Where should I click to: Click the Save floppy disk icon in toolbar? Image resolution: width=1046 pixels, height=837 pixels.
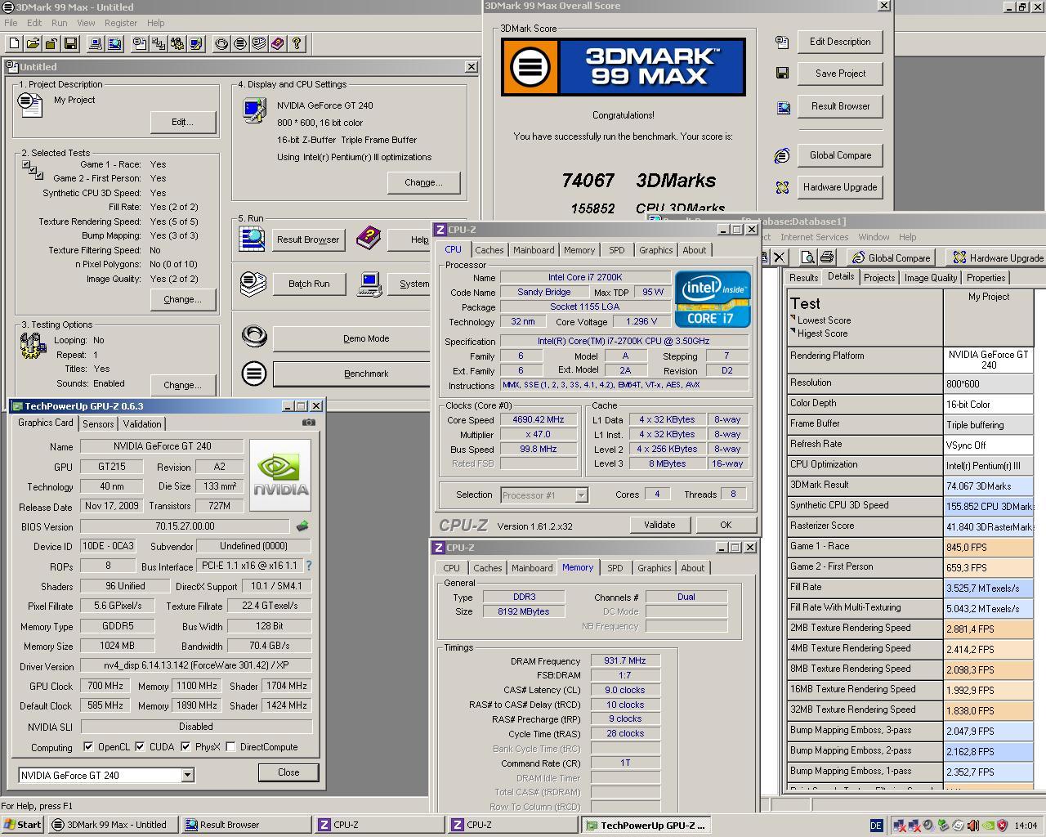pos(70,43)
